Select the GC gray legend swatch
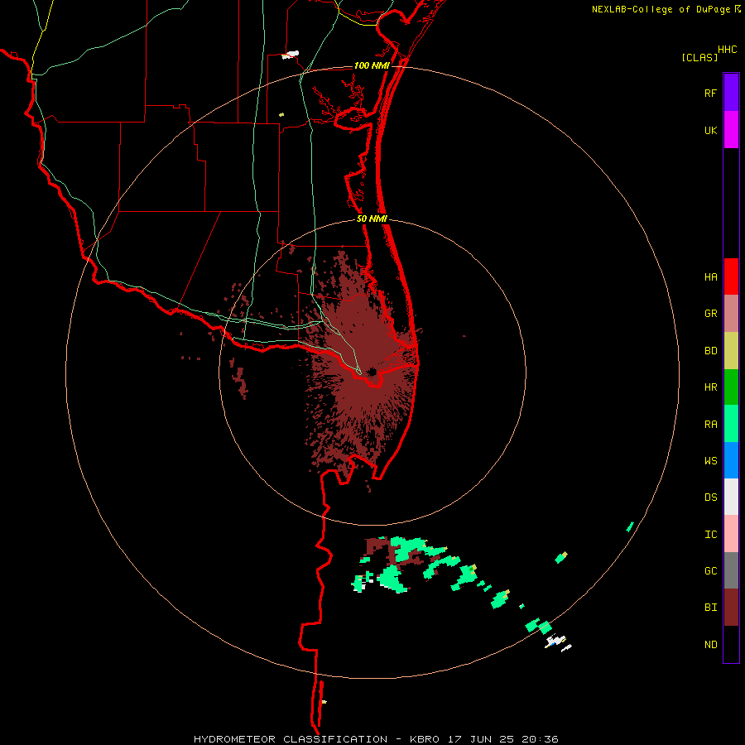 coord(731,570)
